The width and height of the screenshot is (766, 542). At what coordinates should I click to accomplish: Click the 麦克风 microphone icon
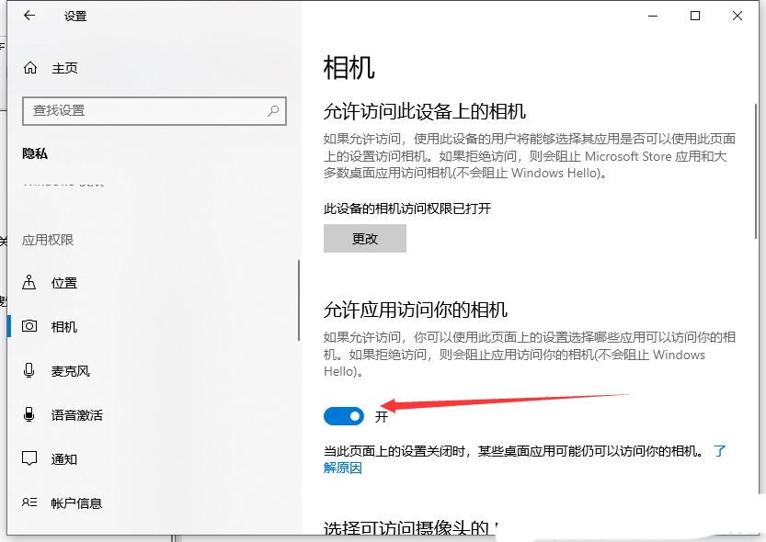click(30, 371)
